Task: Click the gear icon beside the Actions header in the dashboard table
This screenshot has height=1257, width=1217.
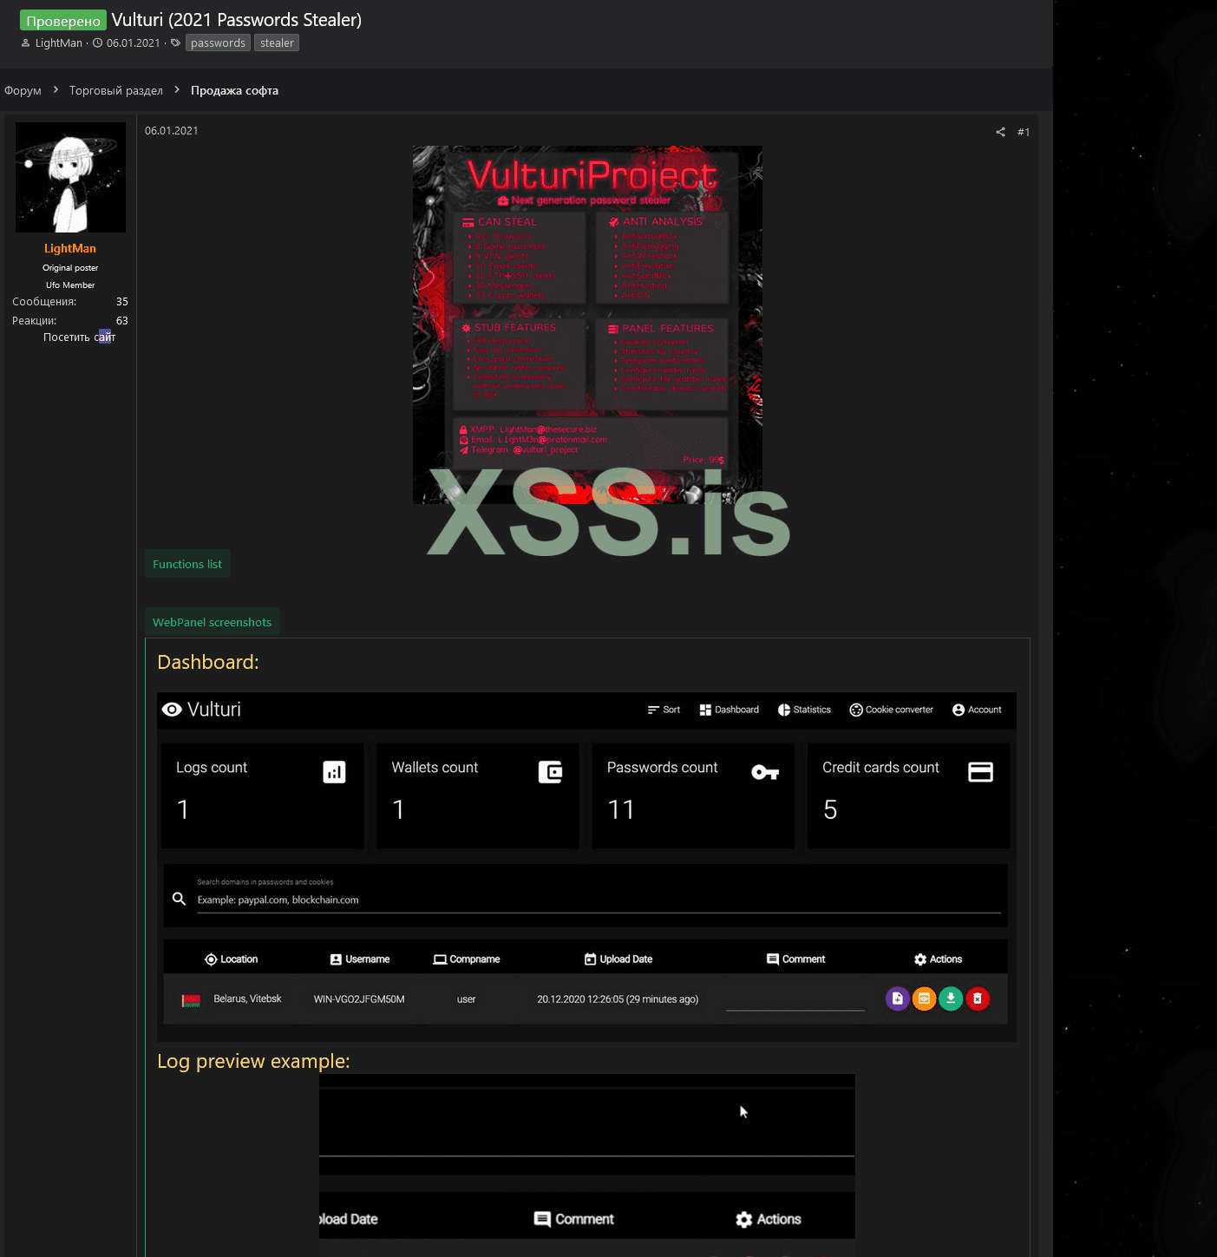Action: [x=920, y=959]
